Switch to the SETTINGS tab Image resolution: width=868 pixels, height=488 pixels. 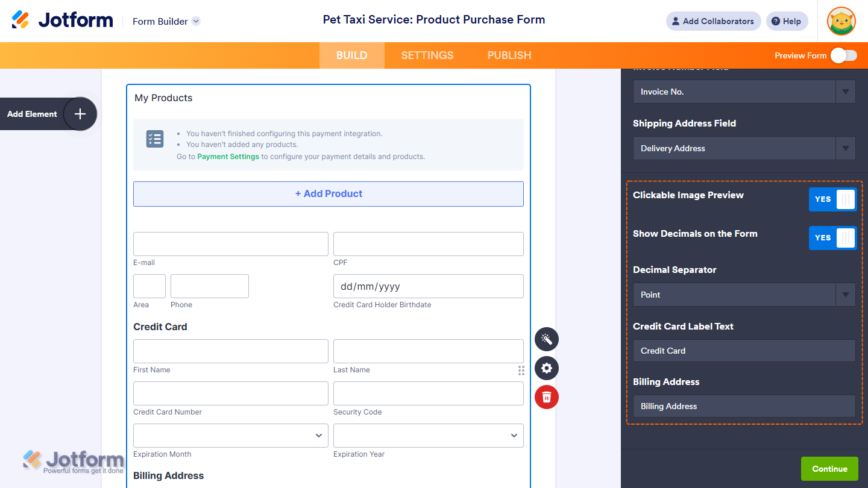(x=427, y=55)
